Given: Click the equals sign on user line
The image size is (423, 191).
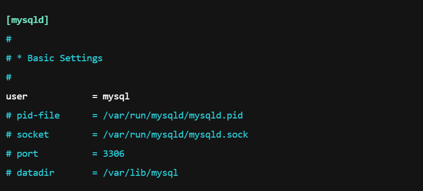Looking at the screenshot, I should pos(94,96).
